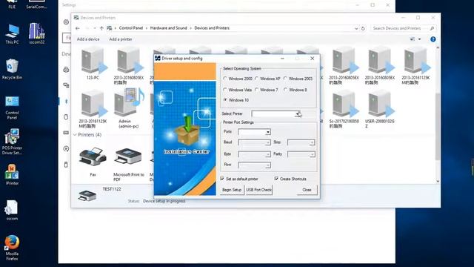
Task: Click the Settings gear icon in sidebar
Action: (66, 22)
